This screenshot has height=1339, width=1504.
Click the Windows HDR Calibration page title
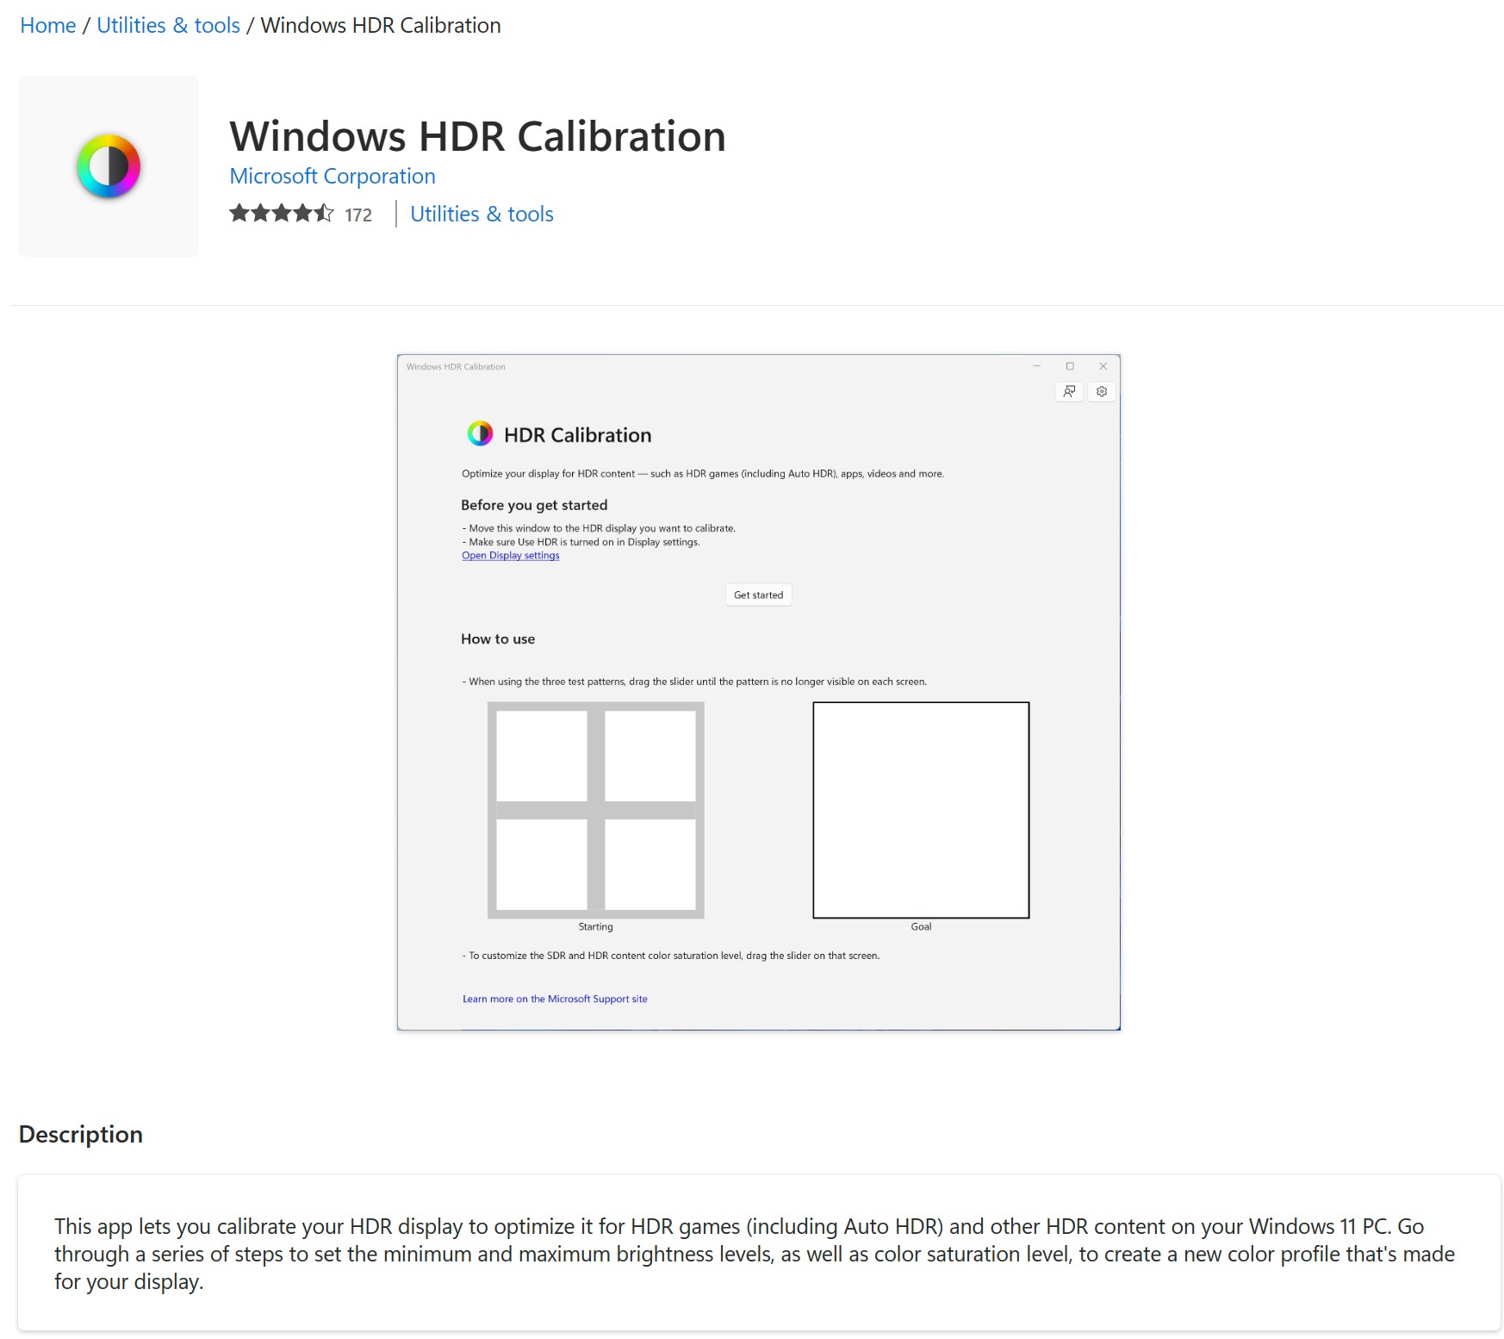[478, 136]
